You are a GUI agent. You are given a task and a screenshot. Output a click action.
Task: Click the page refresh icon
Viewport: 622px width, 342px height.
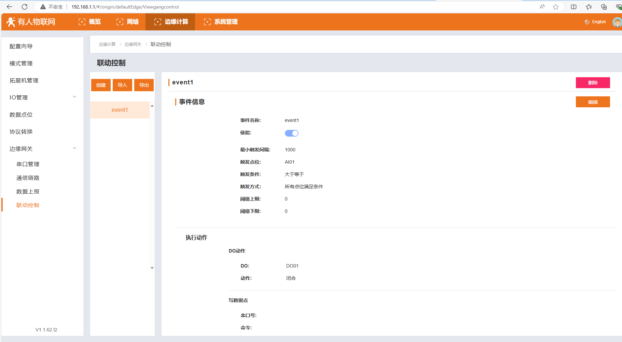click(25, 7)
